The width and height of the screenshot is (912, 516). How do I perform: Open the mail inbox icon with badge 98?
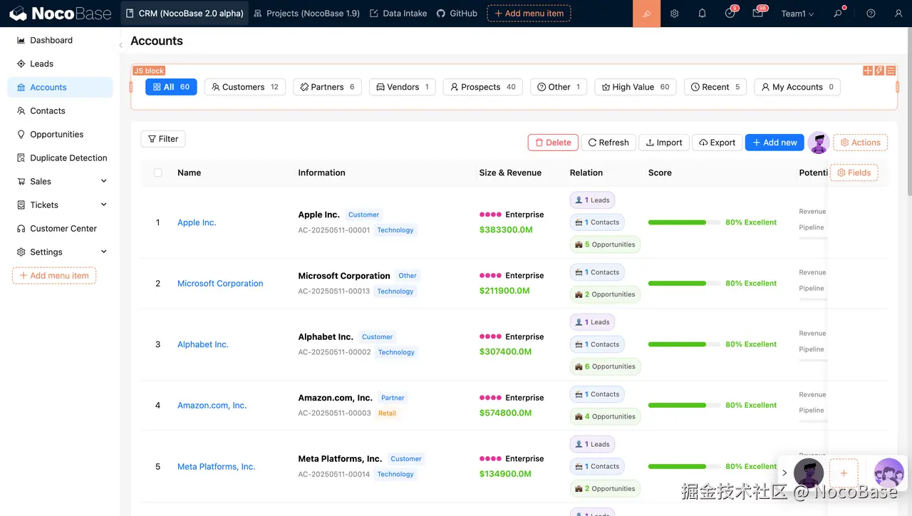[758, 14]
